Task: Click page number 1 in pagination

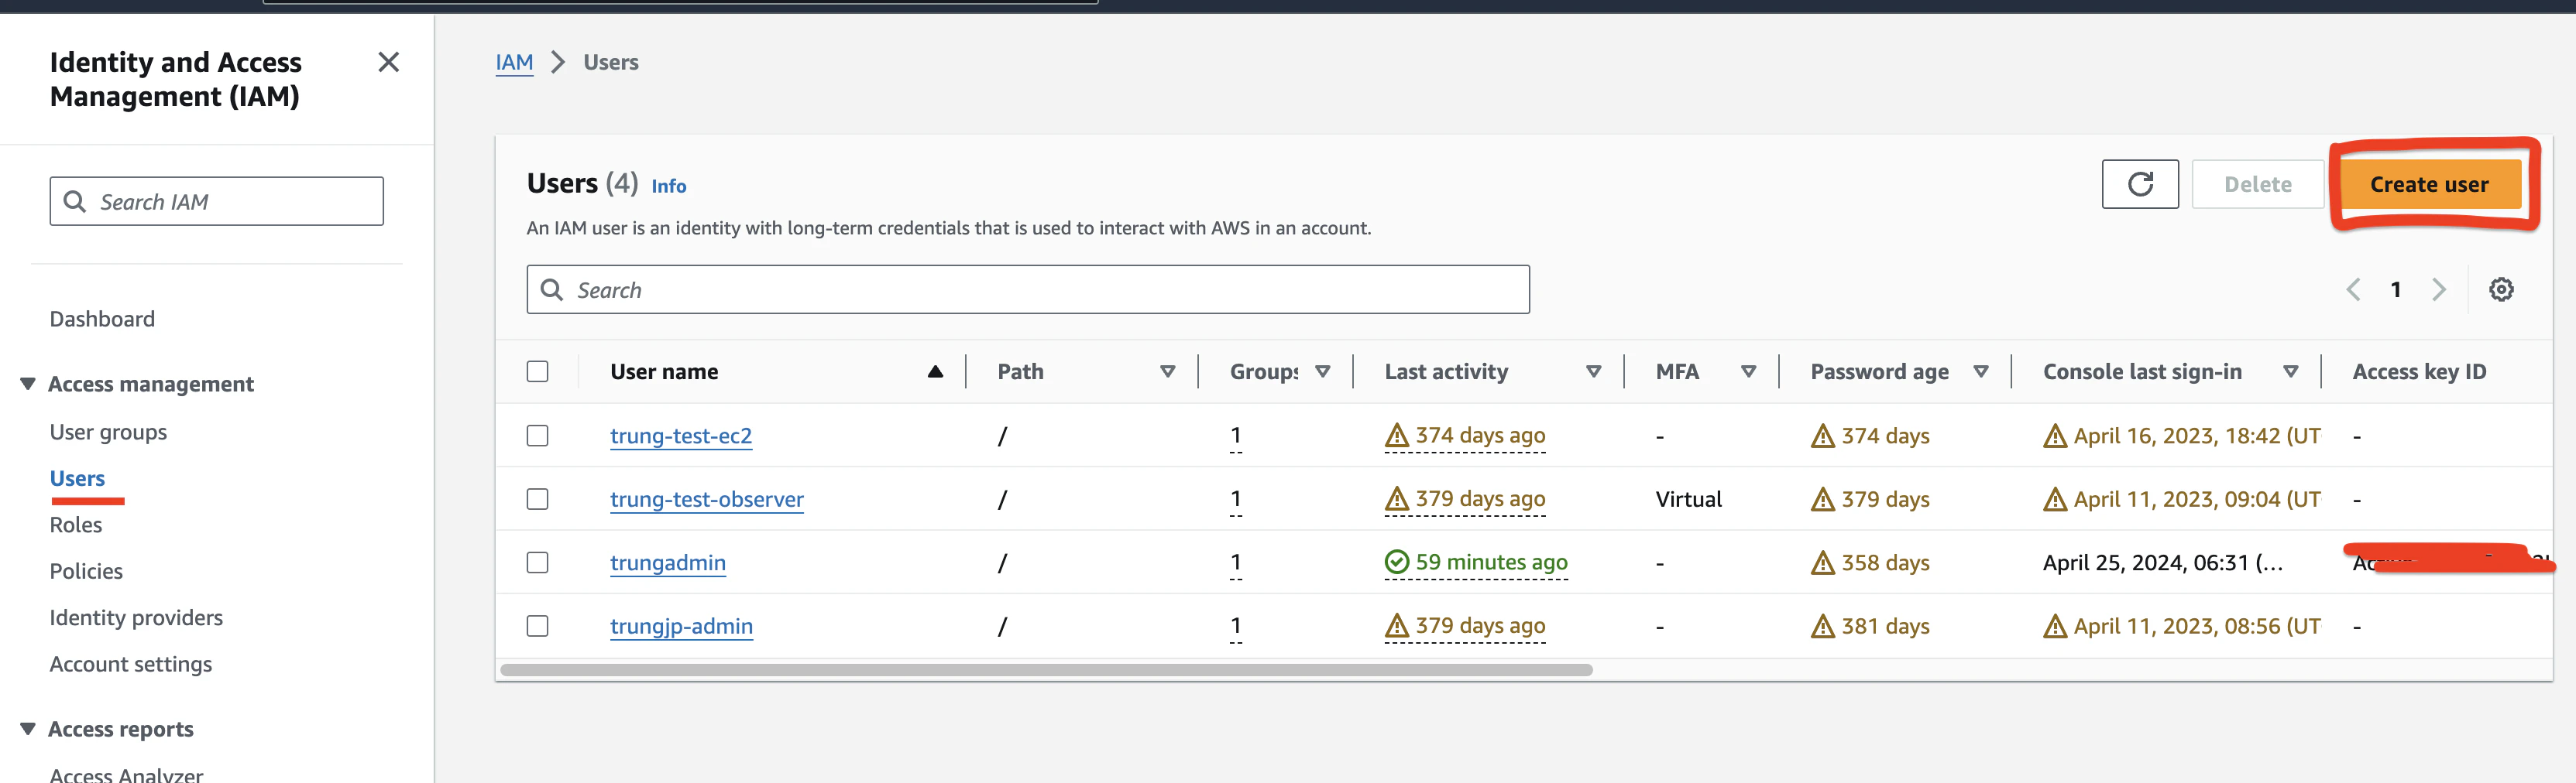Action: point(2395,289)
